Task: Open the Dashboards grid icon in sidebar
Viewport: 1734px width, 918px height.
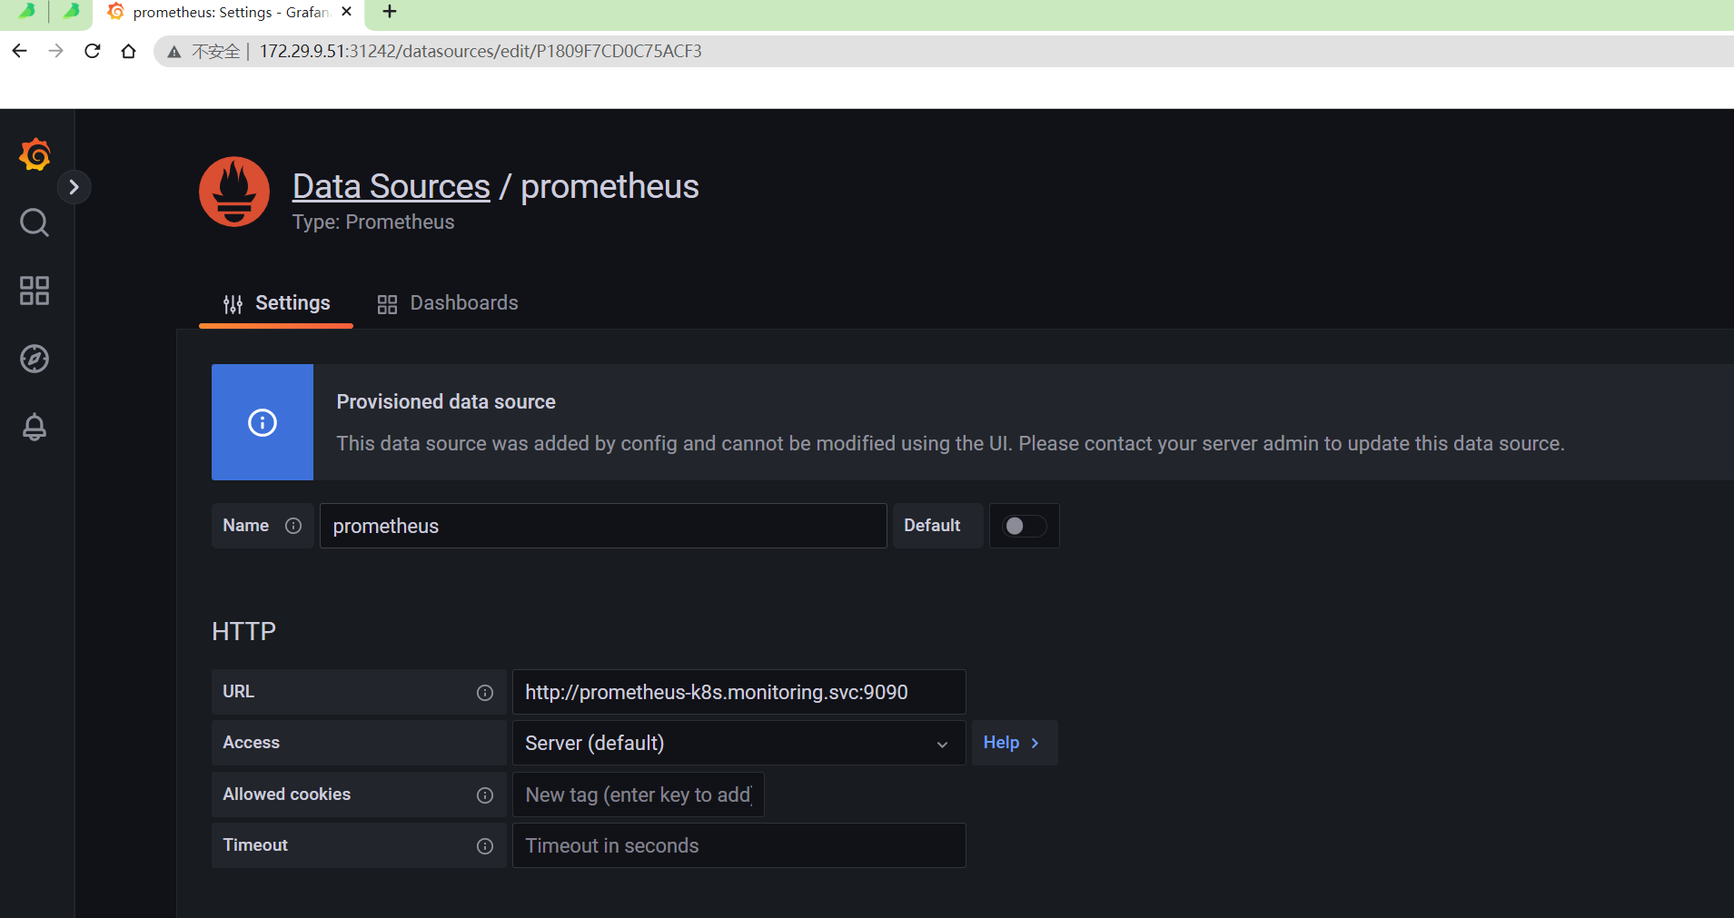Action: [x=35, y=291]
